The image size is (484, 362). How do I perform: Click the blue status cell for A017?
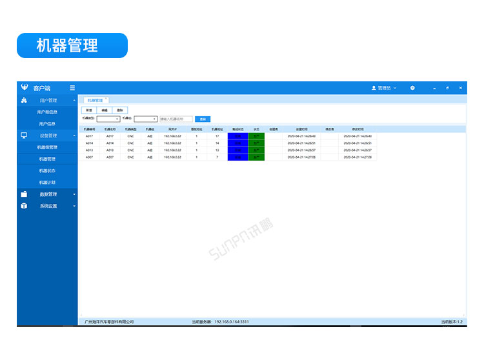(x=237, y=136)
